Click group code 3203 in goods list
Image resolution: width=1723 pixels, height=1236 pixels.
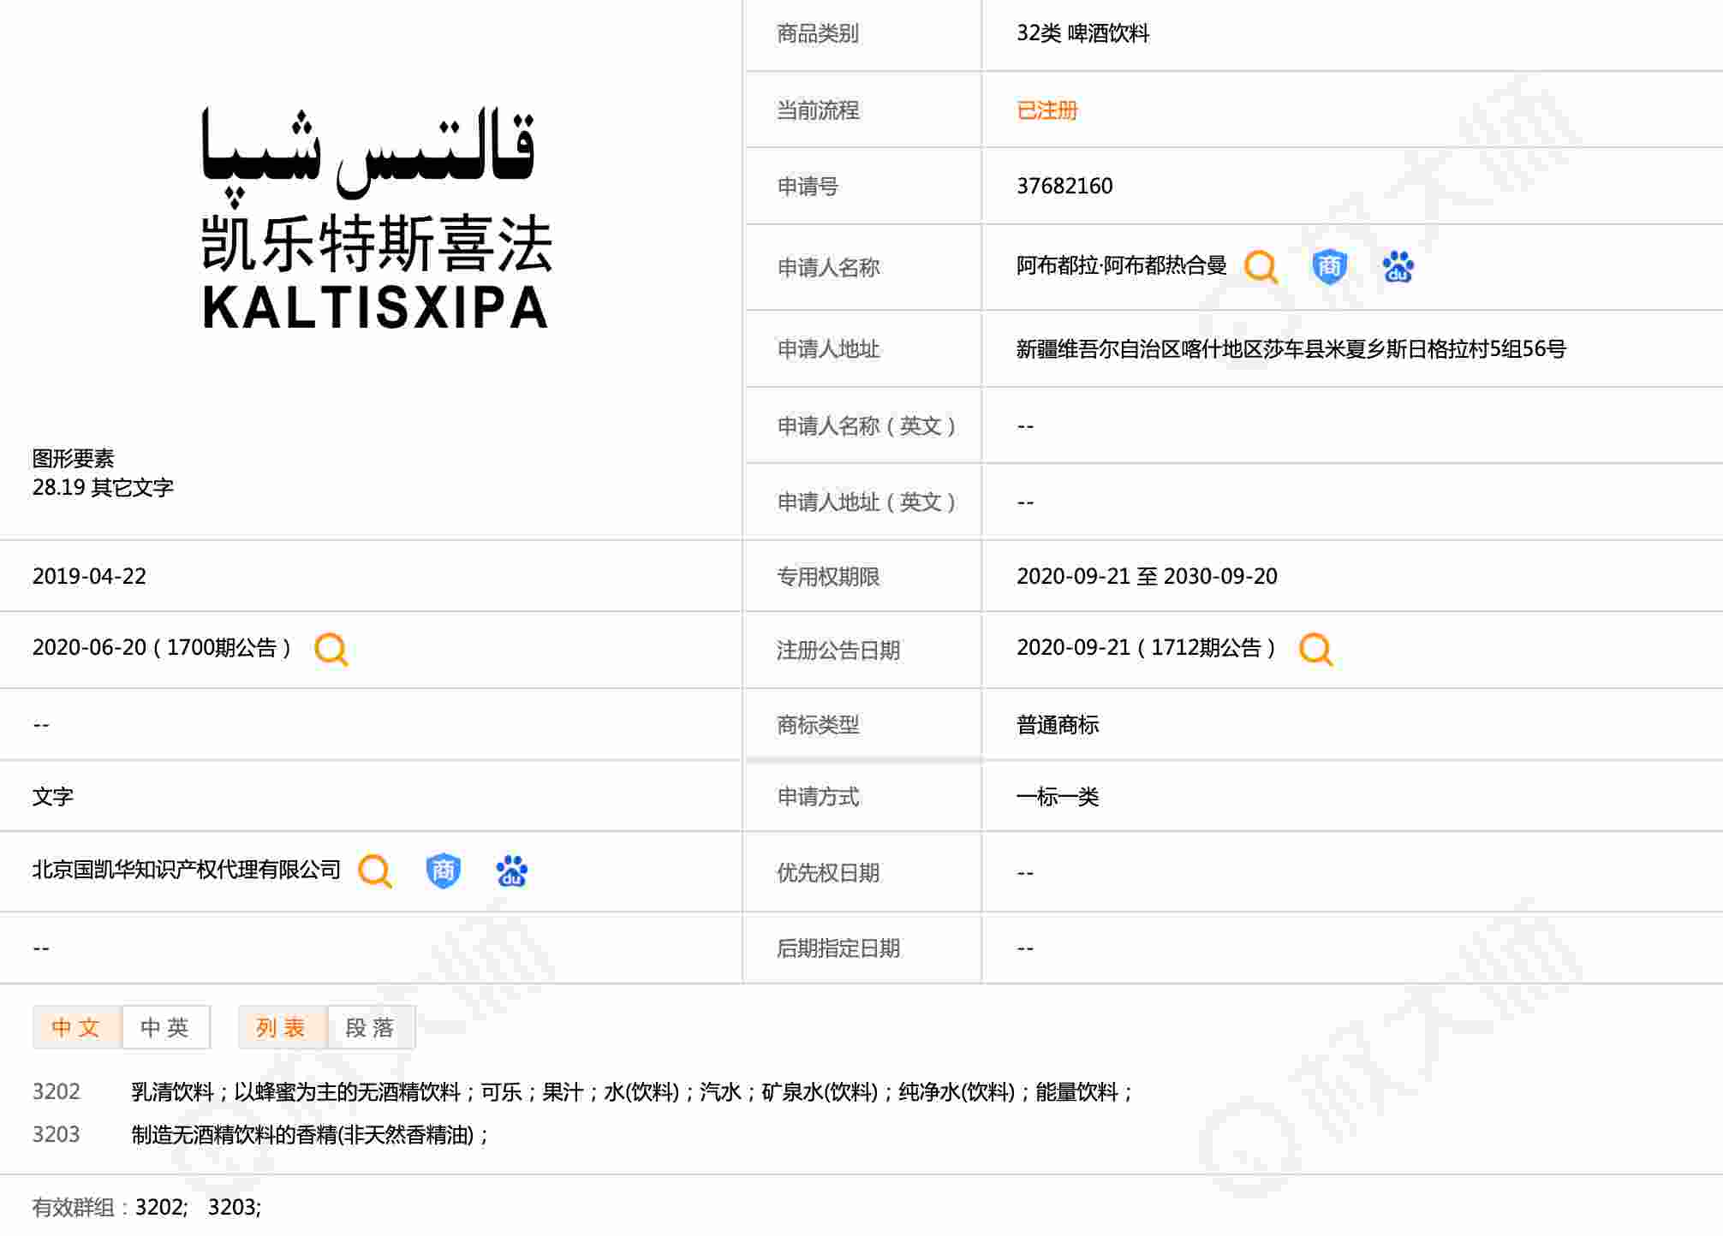pyautogui.click(x=57, y=1135)
